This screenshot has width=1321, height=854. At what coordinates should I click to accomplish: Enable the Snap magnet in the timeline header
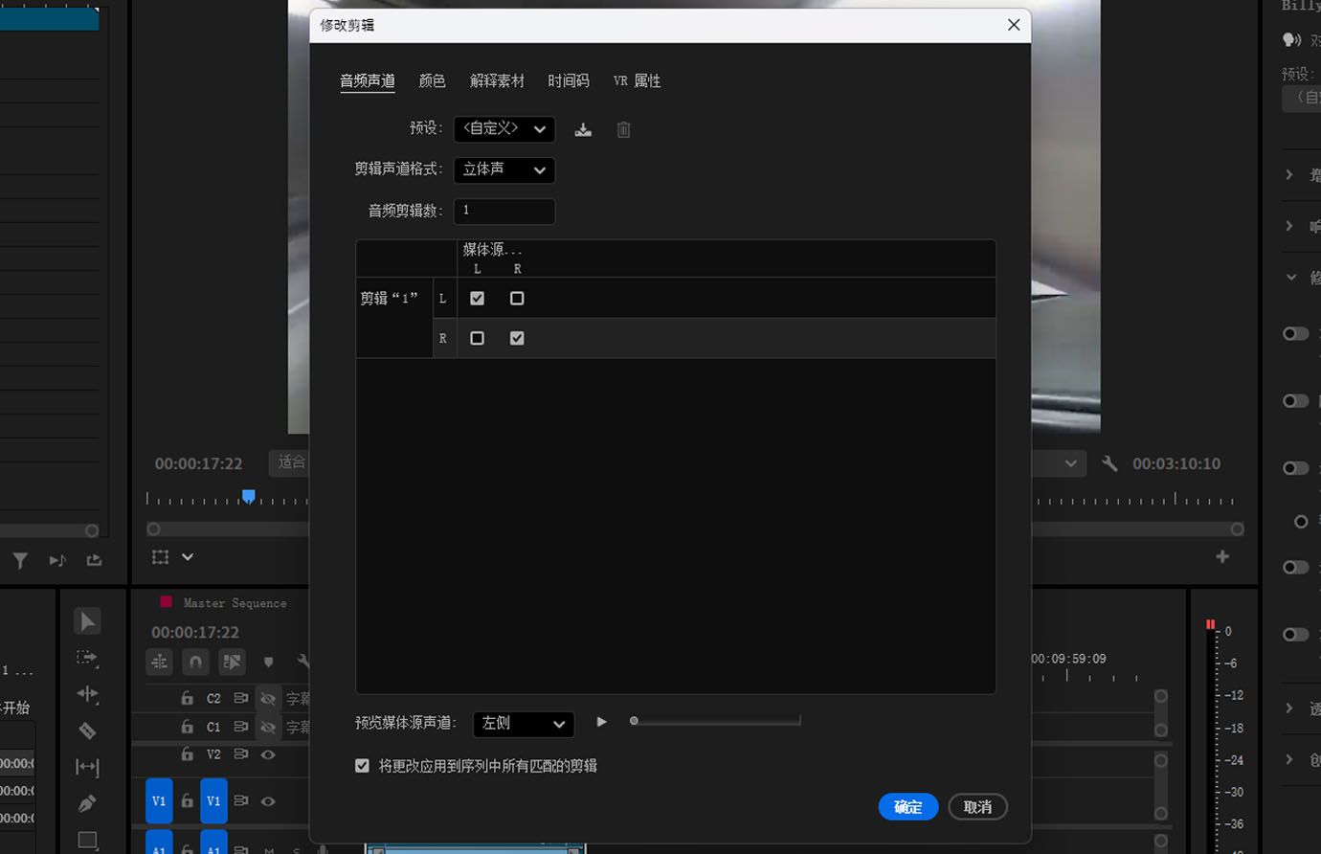pyautogui.click(x=195, y=662)
